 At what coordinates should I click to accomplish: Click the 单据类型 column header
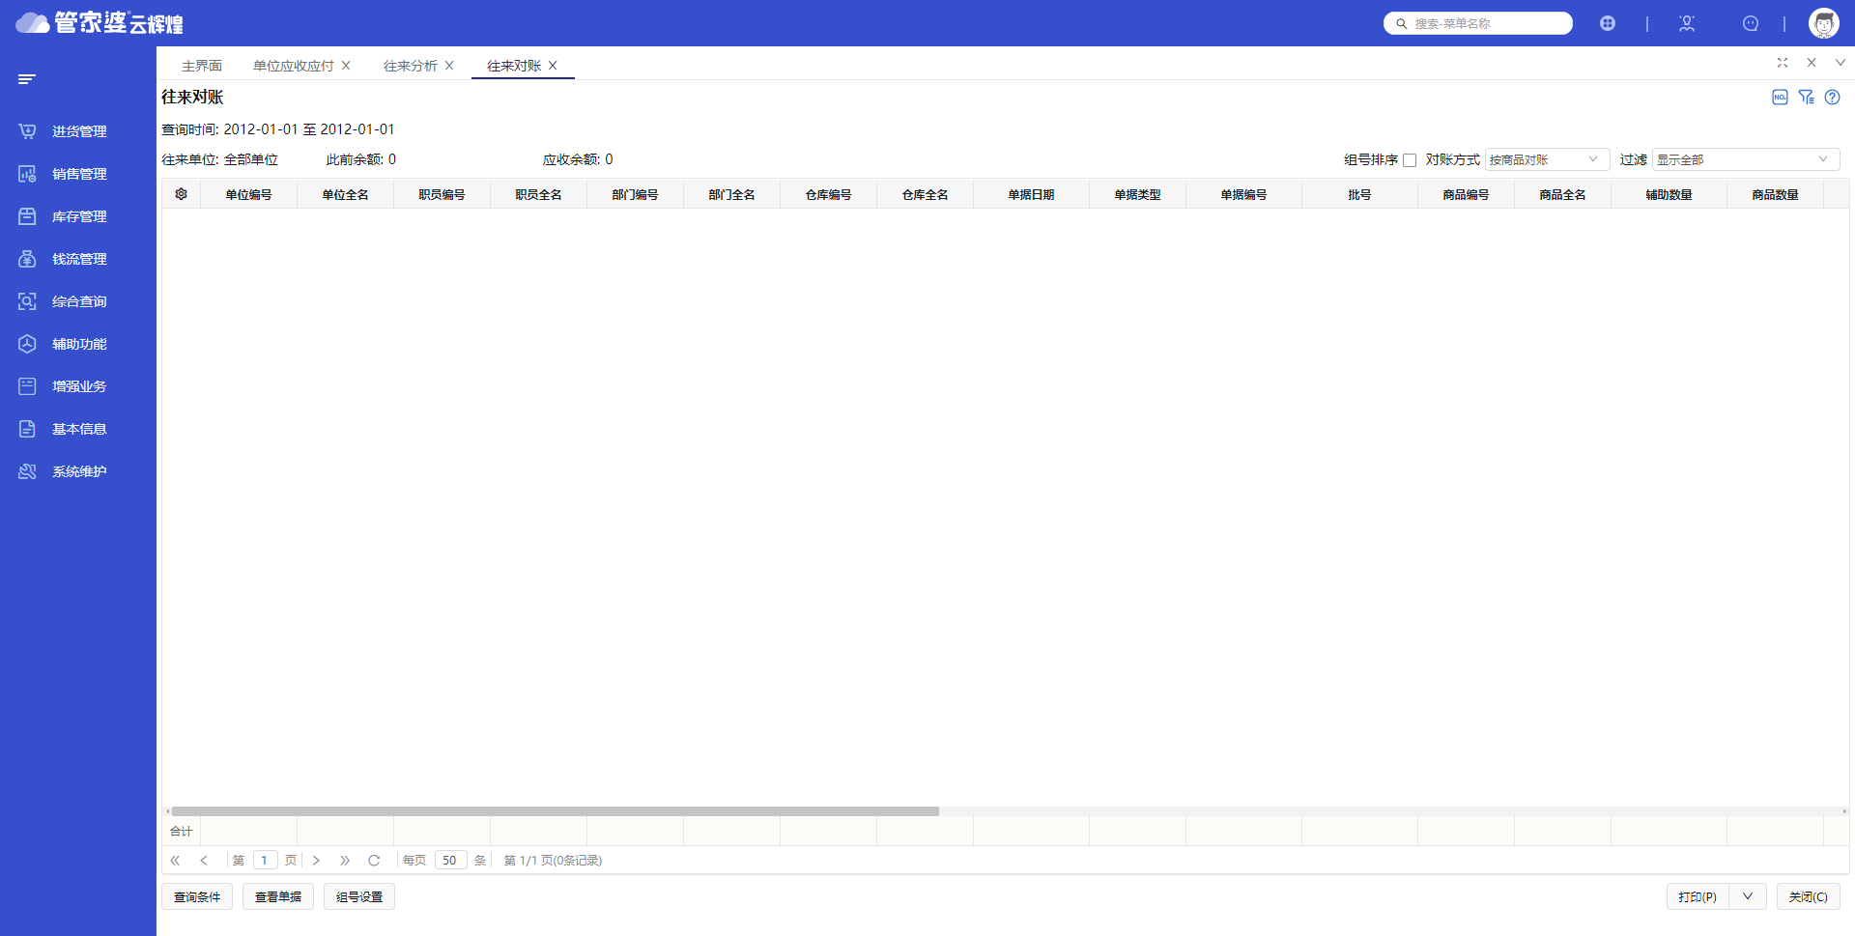pos(1137,194)
